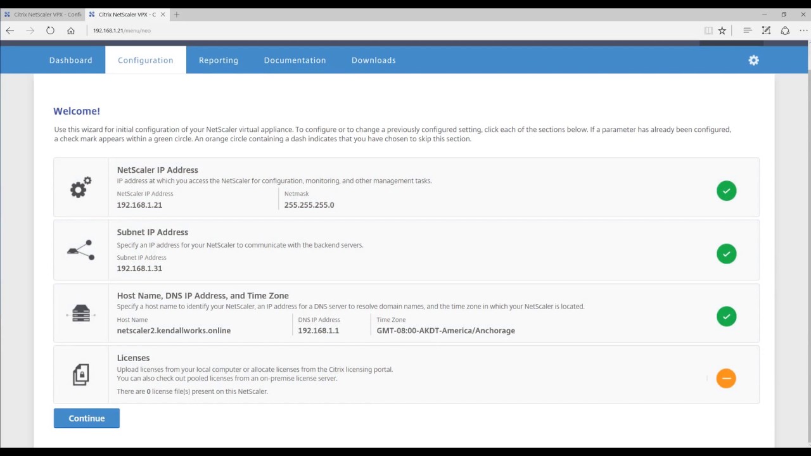The image size is (811, 456).
Task: Close the active Citrix NetScaler tab
Action: click(x=164, y=15)
